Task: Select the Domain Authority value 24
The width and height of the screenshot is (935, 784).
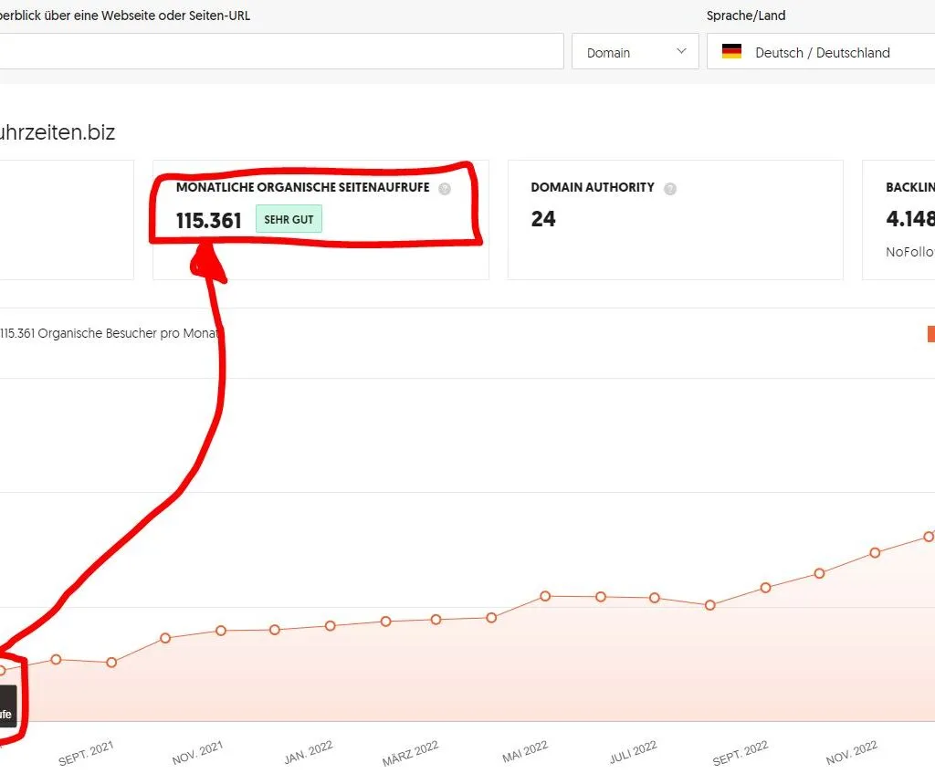Action: [543, 219]
